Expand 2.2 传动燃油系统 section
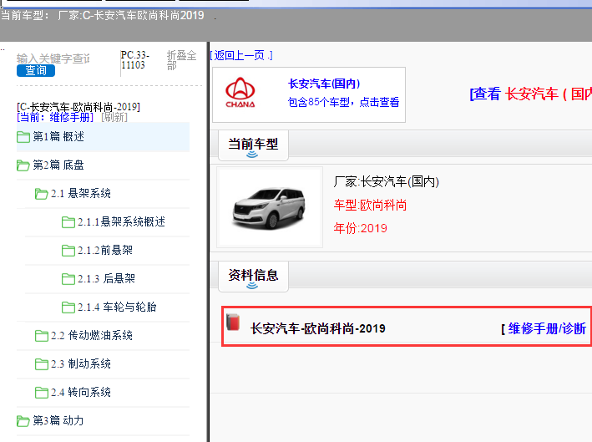This screenshot has width=592, height=442. [92, 335]
